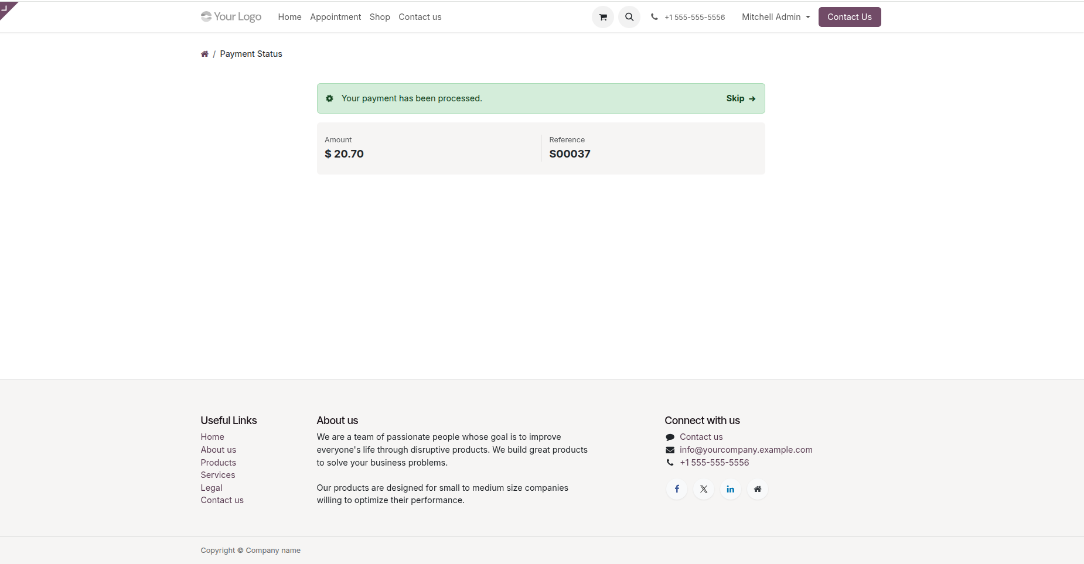Screen dimensions: 1084x564
Task: Click the S00037 reference value
Action: (x=570, y=154)
